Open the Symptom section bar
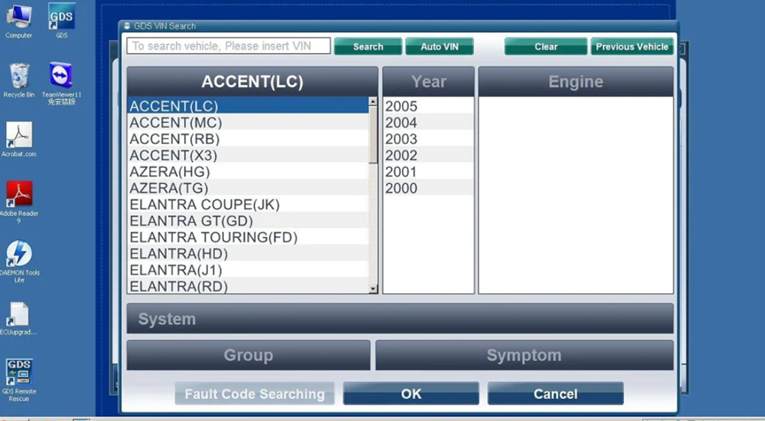This screenshot has height=421, width=765. 524,355
